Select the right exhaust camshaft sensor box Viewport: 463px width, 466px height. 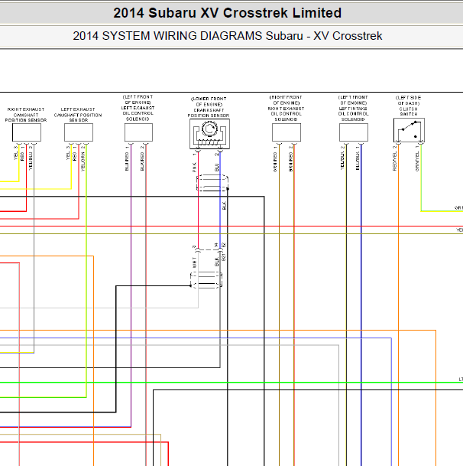pyautogui.click(x=27, y=132)
